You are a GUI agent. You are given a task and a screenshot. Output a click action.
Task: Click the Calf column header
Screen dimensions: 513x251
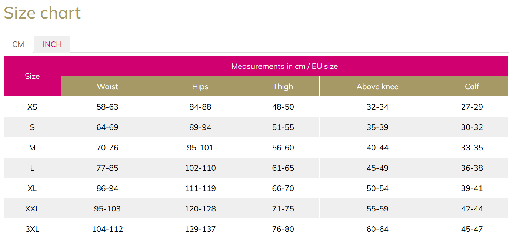(x=472, y=86)
